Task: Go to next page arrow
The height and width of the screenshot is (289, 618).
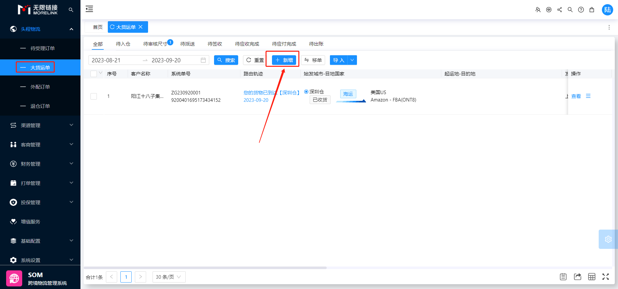Action: [140, 277]
